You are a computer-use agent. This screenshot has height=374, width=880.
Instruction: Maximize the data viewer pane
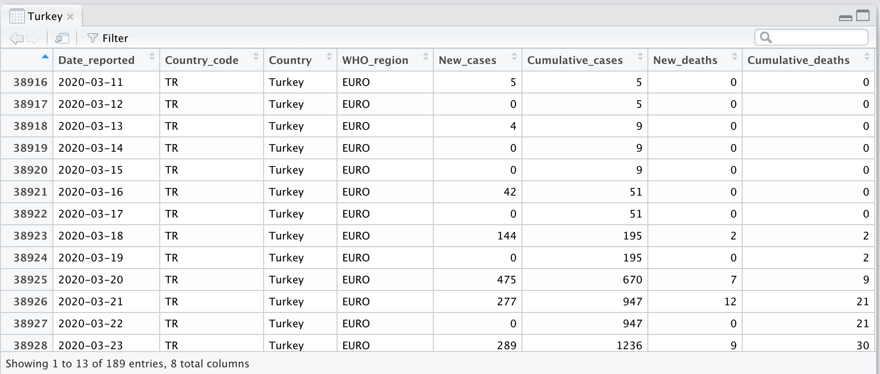coord(863,16)
